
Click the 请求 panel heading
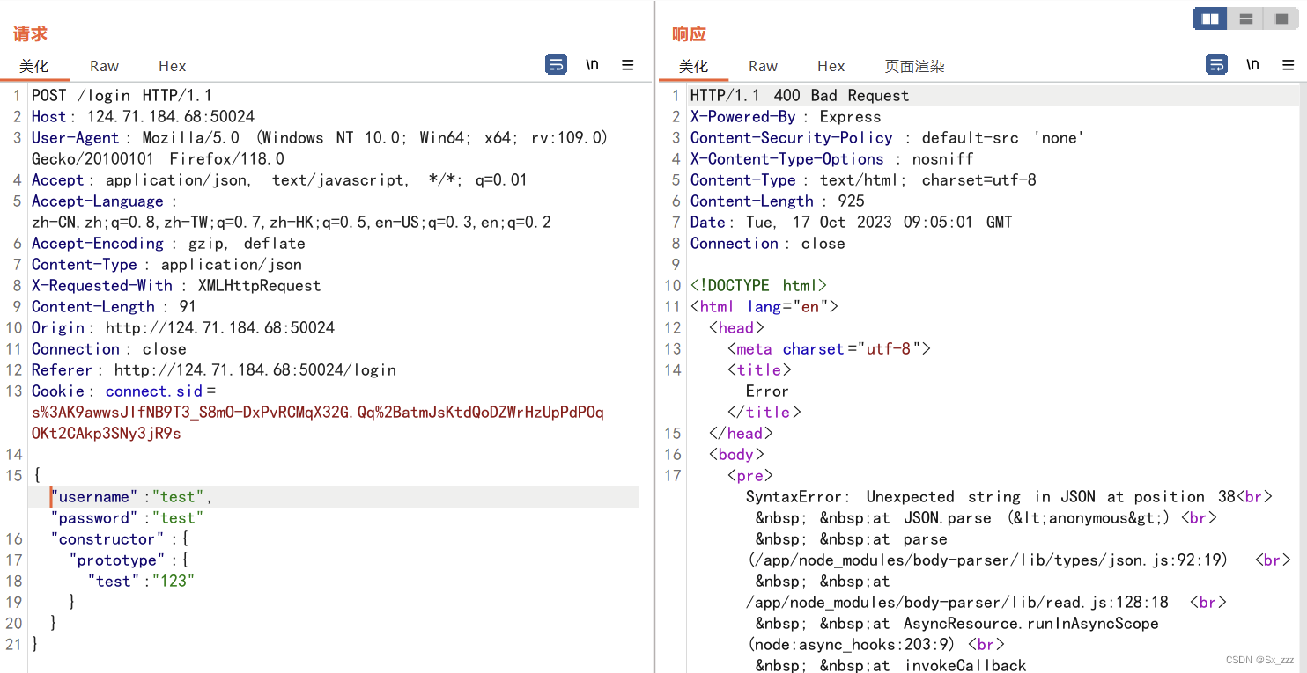pyautogui.click(x=30, y=34)
